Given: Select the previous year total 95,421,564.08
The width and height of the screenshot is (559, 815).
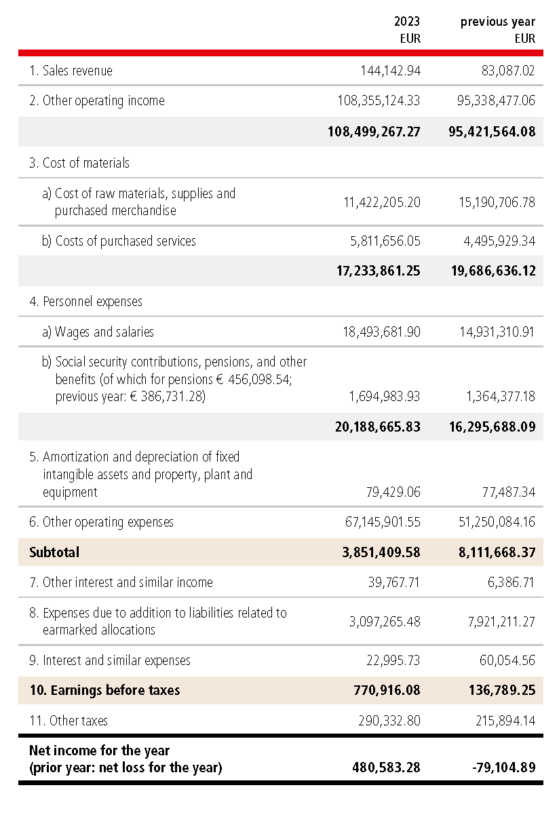Looking at the screenshot, I should pyautogui.click(x=492, y=132).
